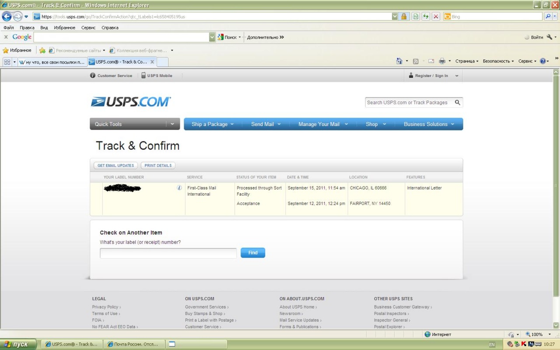Viewport: 560px width, 350px height.
Task: Click the Read Mail envelope icon
Action: tap(431, 61)
